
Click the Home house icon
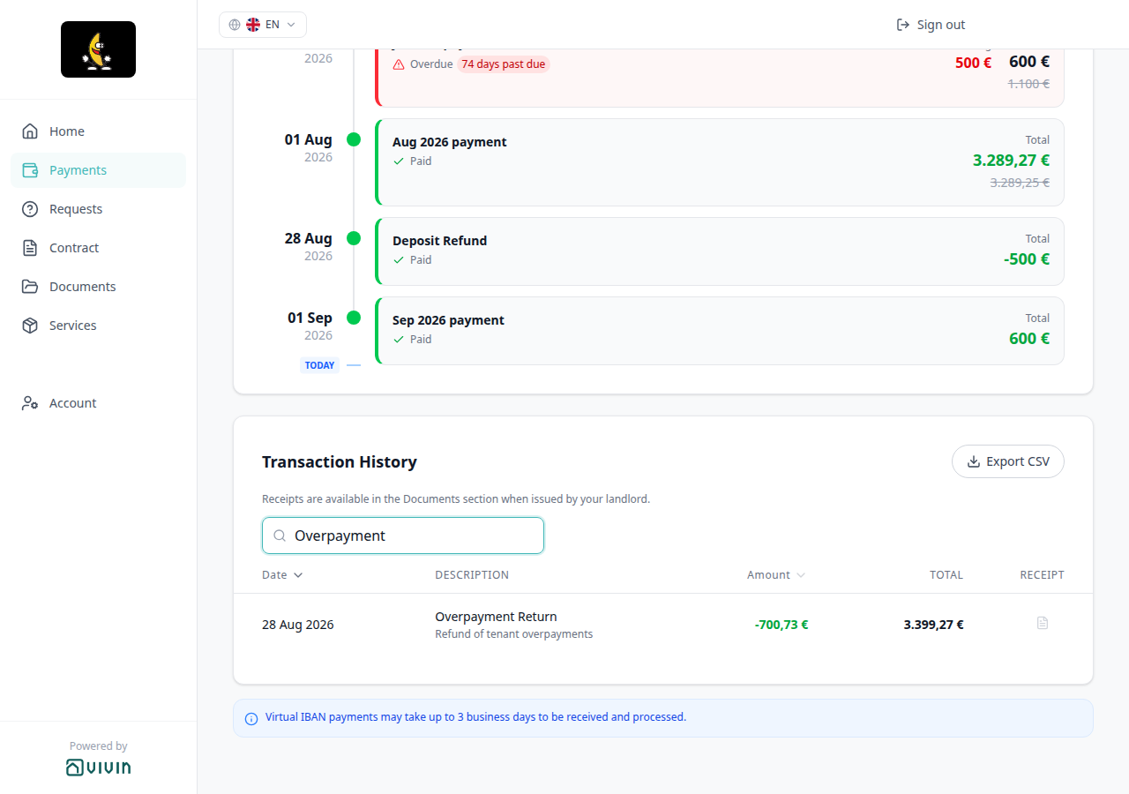tap(30, 131)
